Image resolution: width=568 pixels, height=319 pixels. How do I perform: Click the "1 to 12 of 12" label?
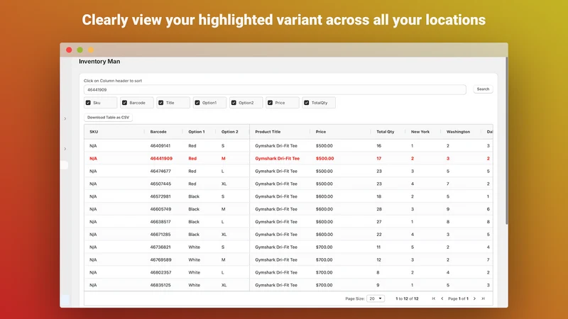tap(407, 298)
